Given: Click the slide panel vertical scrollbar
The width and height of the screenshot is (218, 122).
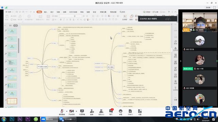Looking at the screenshot, I should click(18, 46).
